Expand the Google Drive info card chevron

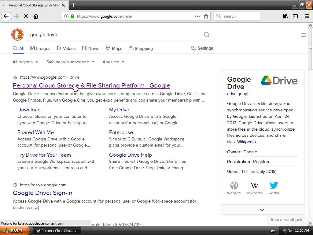262,210
